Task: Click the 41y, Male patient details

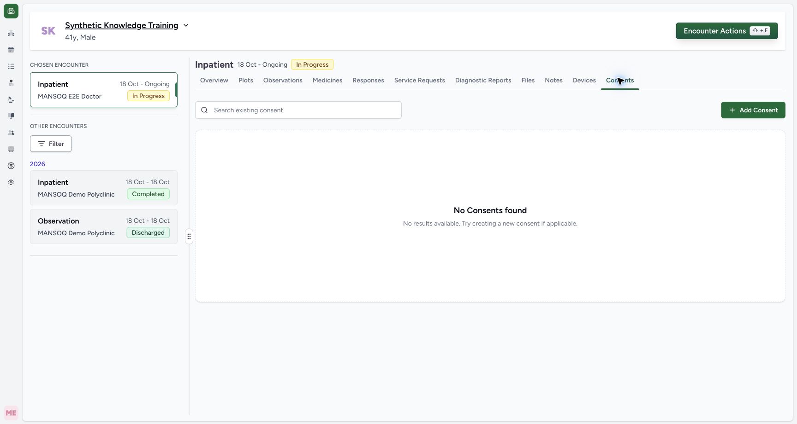Action: (x=80, y=37)
